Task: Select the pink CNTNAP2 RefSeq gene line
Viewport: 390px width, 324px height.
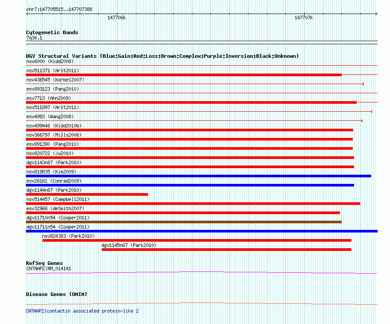Action: pyautogui.click(x=202, y=273)
